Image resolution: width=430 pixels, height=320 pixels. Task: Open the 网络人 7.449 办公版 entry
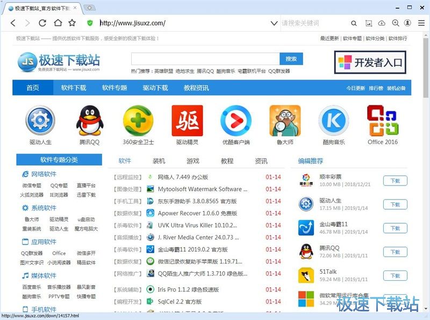pos(183,177)
